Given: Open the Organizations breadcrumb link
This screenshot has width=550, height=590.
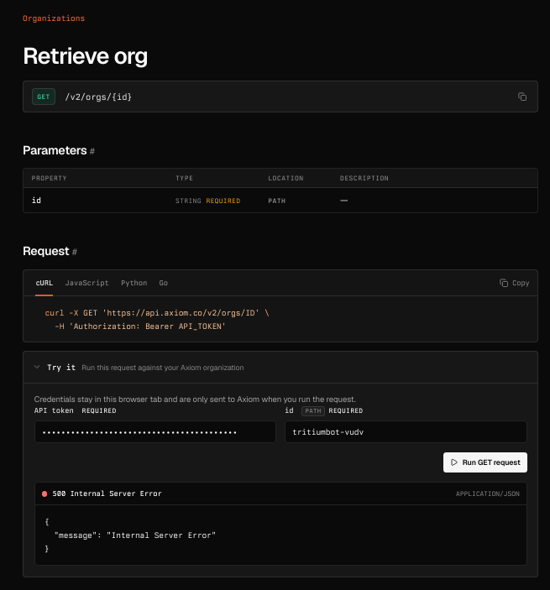Looking at the screenshot, I should (x=54, y=18).
